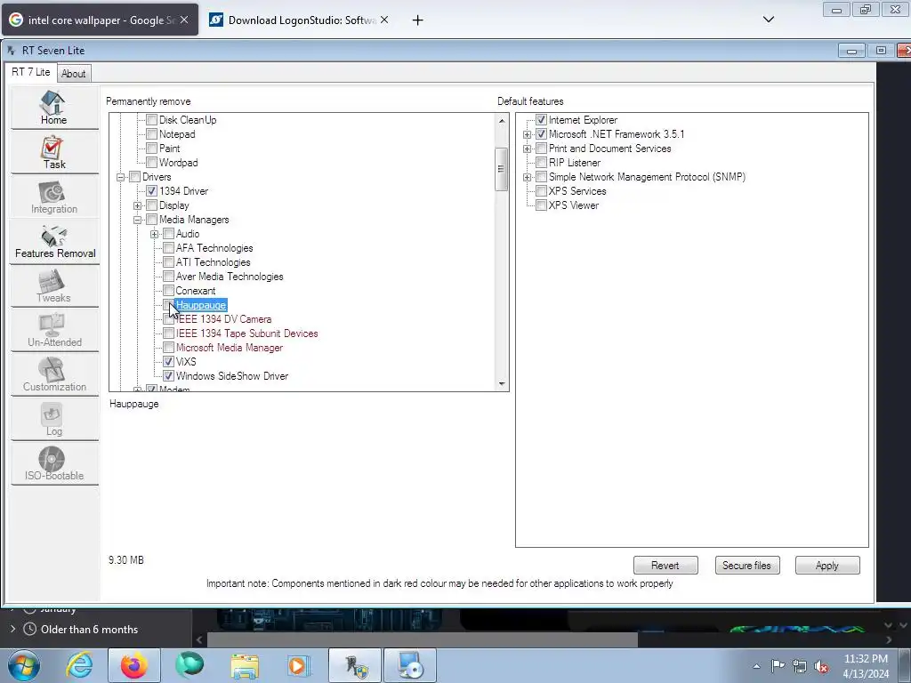Open Firefox from the taskbar
The height and width of the screenshot is (683, 911).
click(x=133, y=665)
